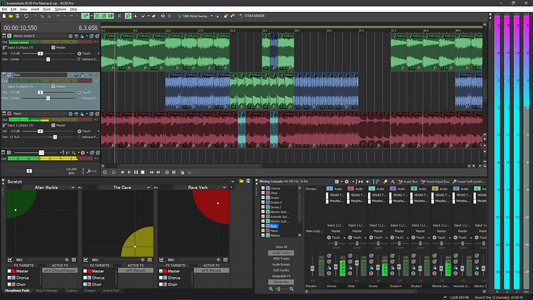The image size is (533, 300).
Task: Open folder icon in Scratch pads panel
Action: click(242, 181)
